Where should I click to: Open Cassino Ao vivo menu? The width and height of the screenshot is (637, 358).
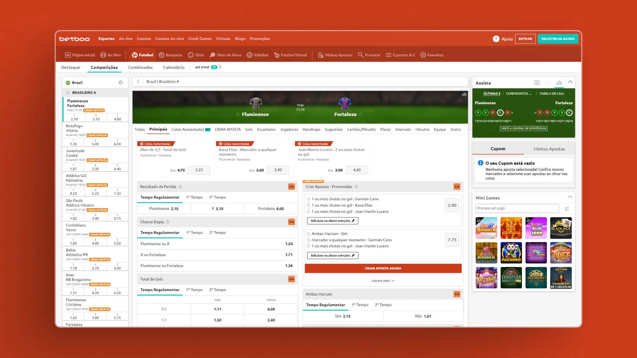170,39
